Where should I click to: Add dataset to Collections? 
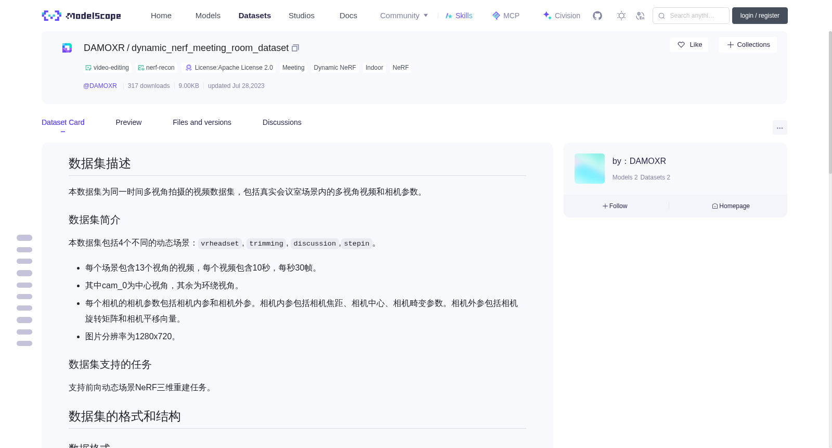748,45
